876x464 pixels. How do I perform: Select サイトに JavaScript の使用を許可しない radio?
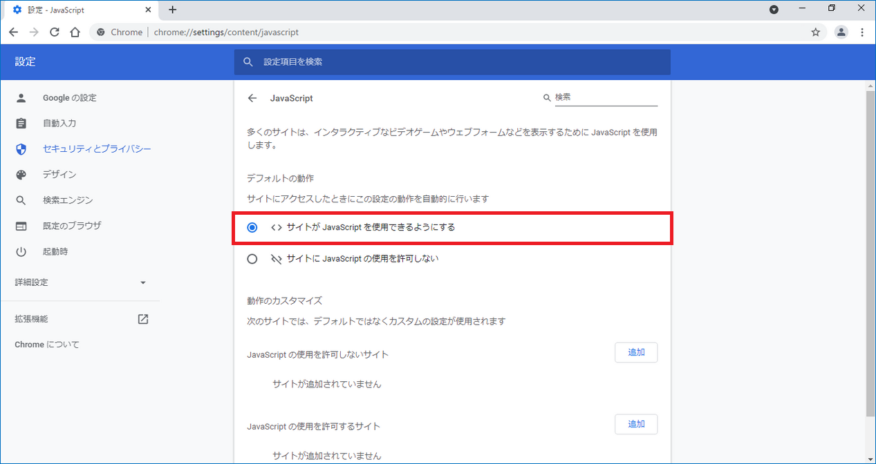click(252, 259)
